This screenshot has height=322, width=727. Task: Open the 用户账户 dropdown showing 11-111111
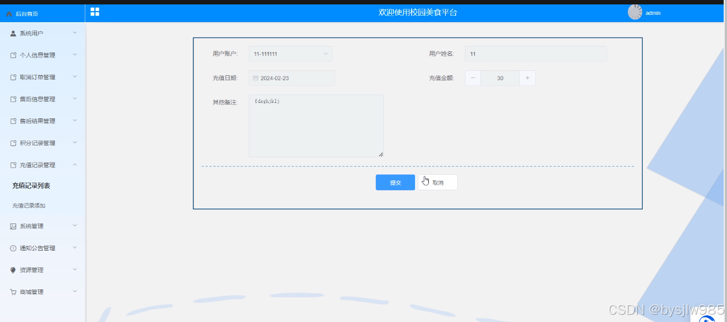[x=290, y=54]
